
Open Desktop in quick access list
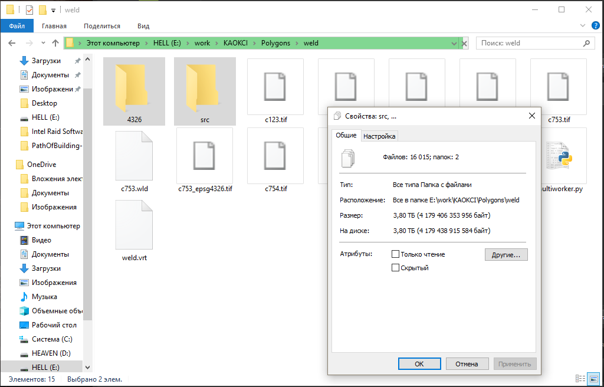coord(44,103)
